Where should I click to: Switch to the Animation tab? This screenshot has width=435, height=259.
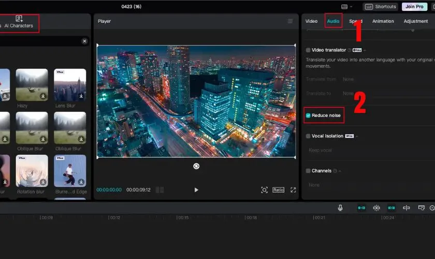[383, 21]
